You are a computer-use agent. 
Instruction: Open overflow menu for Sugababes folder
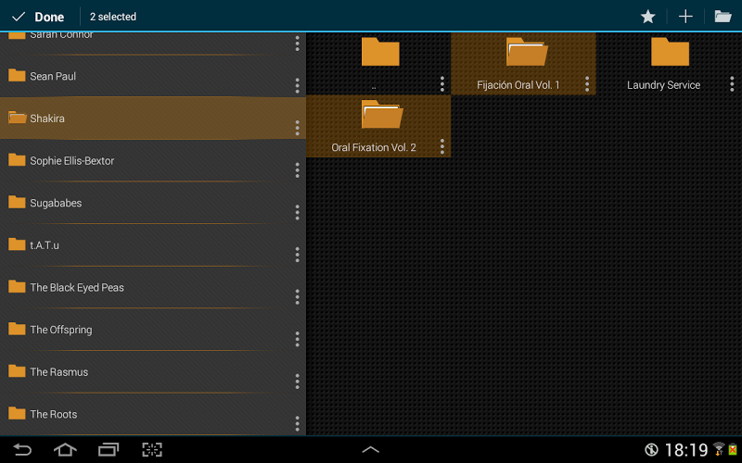coord(297,212)
